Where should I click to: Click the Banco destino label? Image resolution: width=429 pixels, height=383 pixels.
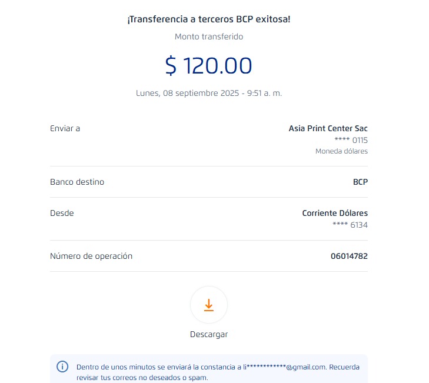coord(77,182)
